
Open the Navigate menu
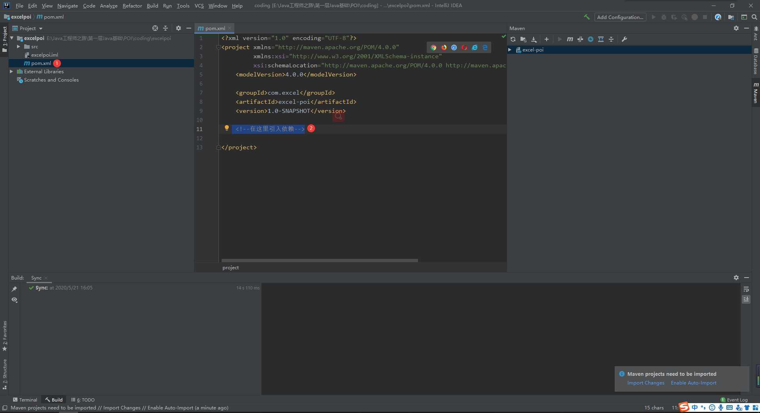click(67, 6)
